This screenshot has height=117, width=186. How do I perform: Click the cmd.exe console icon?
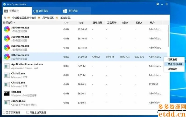7,93
